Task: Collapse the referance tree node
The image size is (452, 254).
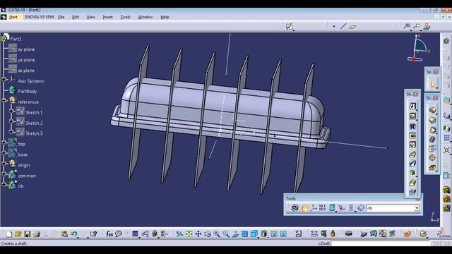Action: pos(4,100)
